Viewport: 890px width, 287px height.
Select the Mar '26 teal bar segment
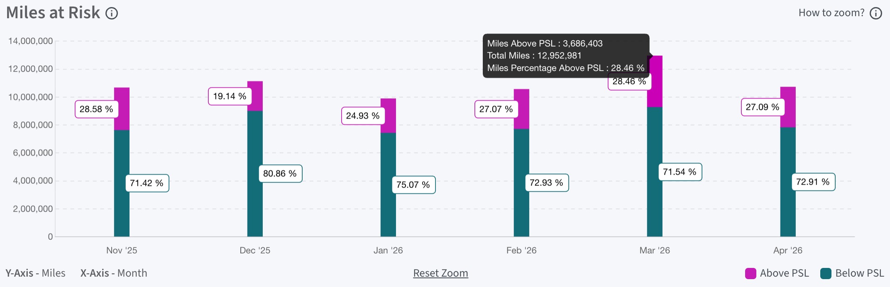(655, 172)
